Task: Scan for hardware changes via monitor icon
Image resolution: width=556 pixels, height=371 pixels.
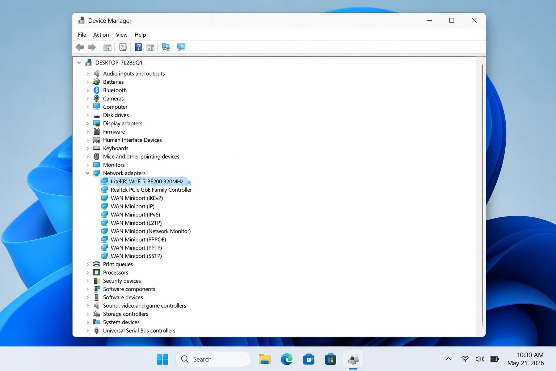Action: pyautogui.click(x=181, y=47)
